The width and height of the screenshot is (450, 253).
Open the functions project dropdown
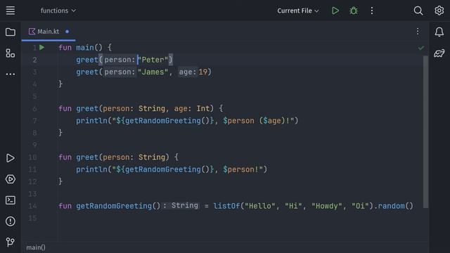coord(58,11)
